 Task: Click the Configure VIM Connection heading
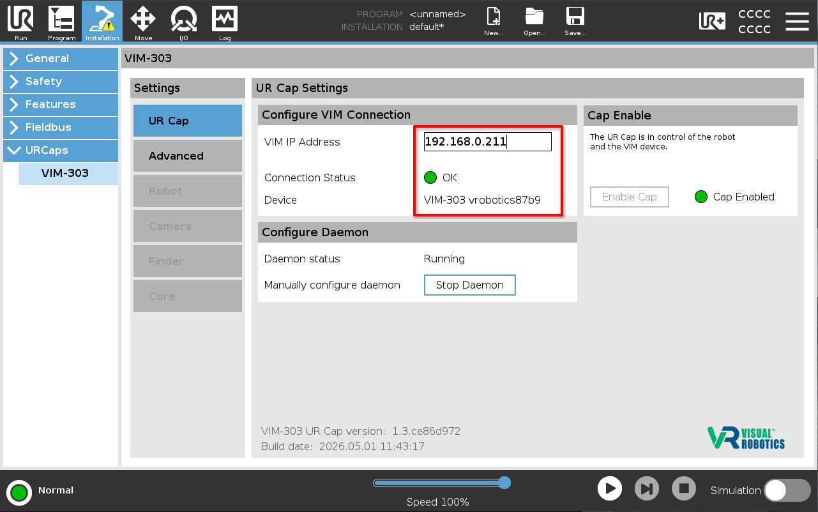336,115
